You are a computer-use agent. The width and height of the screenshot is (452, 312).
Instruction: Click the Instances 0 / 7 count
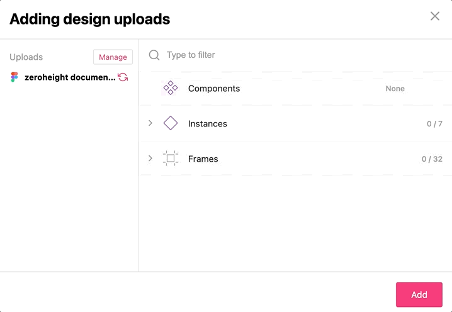coord(434,124)
